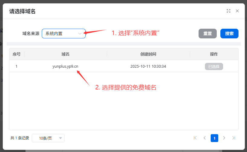Jump to last page of results

click(x=234, y=138)
